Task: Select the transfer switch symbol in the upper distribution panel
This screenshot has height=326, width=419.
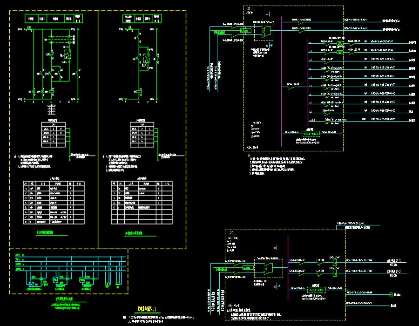Action: (264, 32)
